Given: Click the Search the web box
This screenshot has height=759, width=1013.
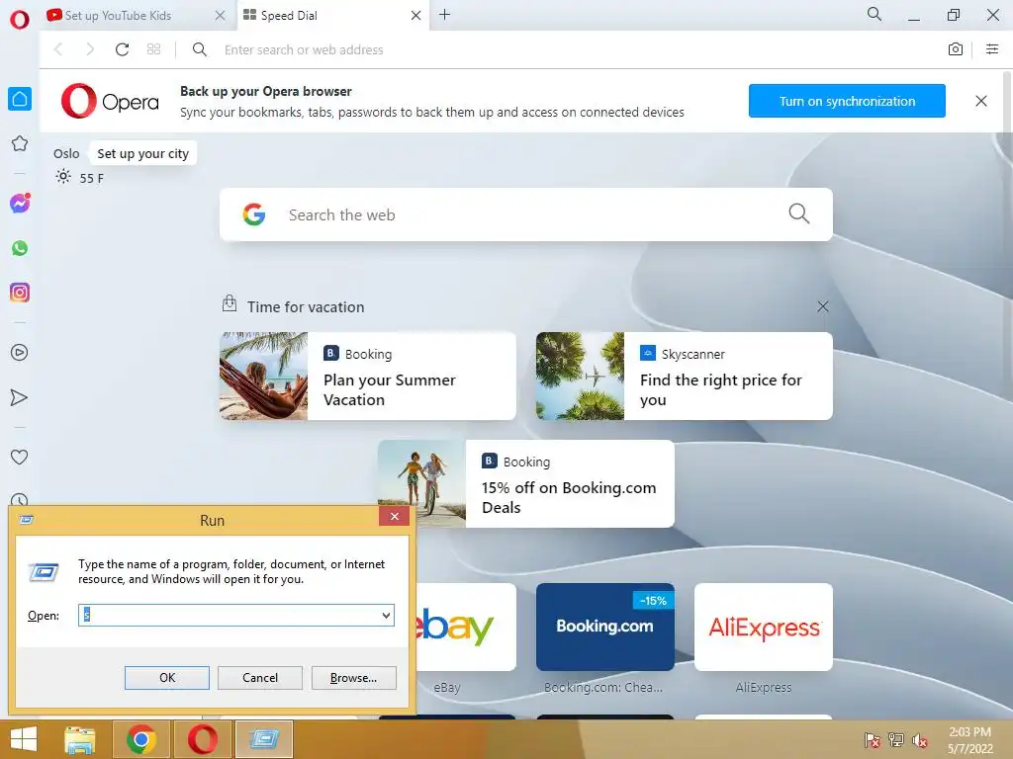Looking at the screenshot, I should [526, 214].
